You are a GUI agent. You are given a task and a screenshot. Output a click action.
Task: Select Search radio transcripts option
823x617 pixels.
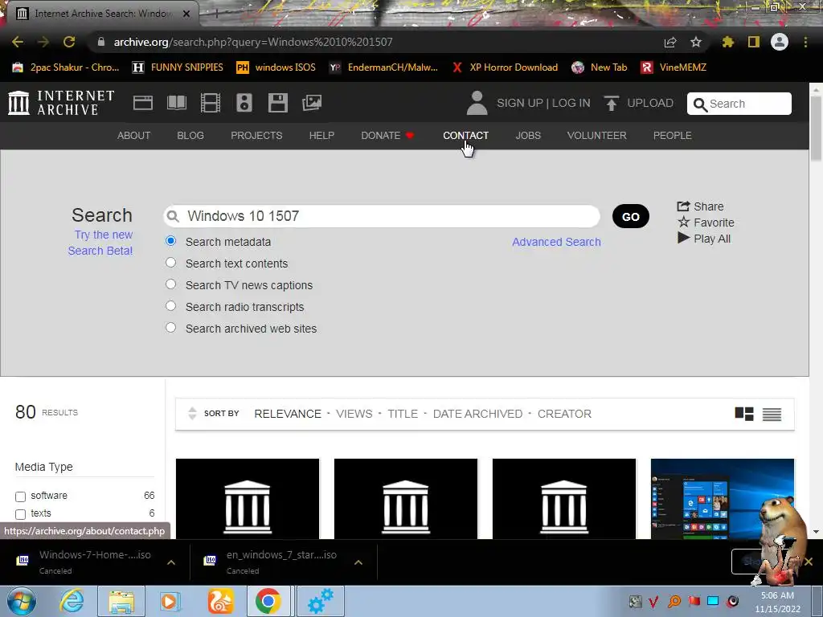[x=170, y=305]
